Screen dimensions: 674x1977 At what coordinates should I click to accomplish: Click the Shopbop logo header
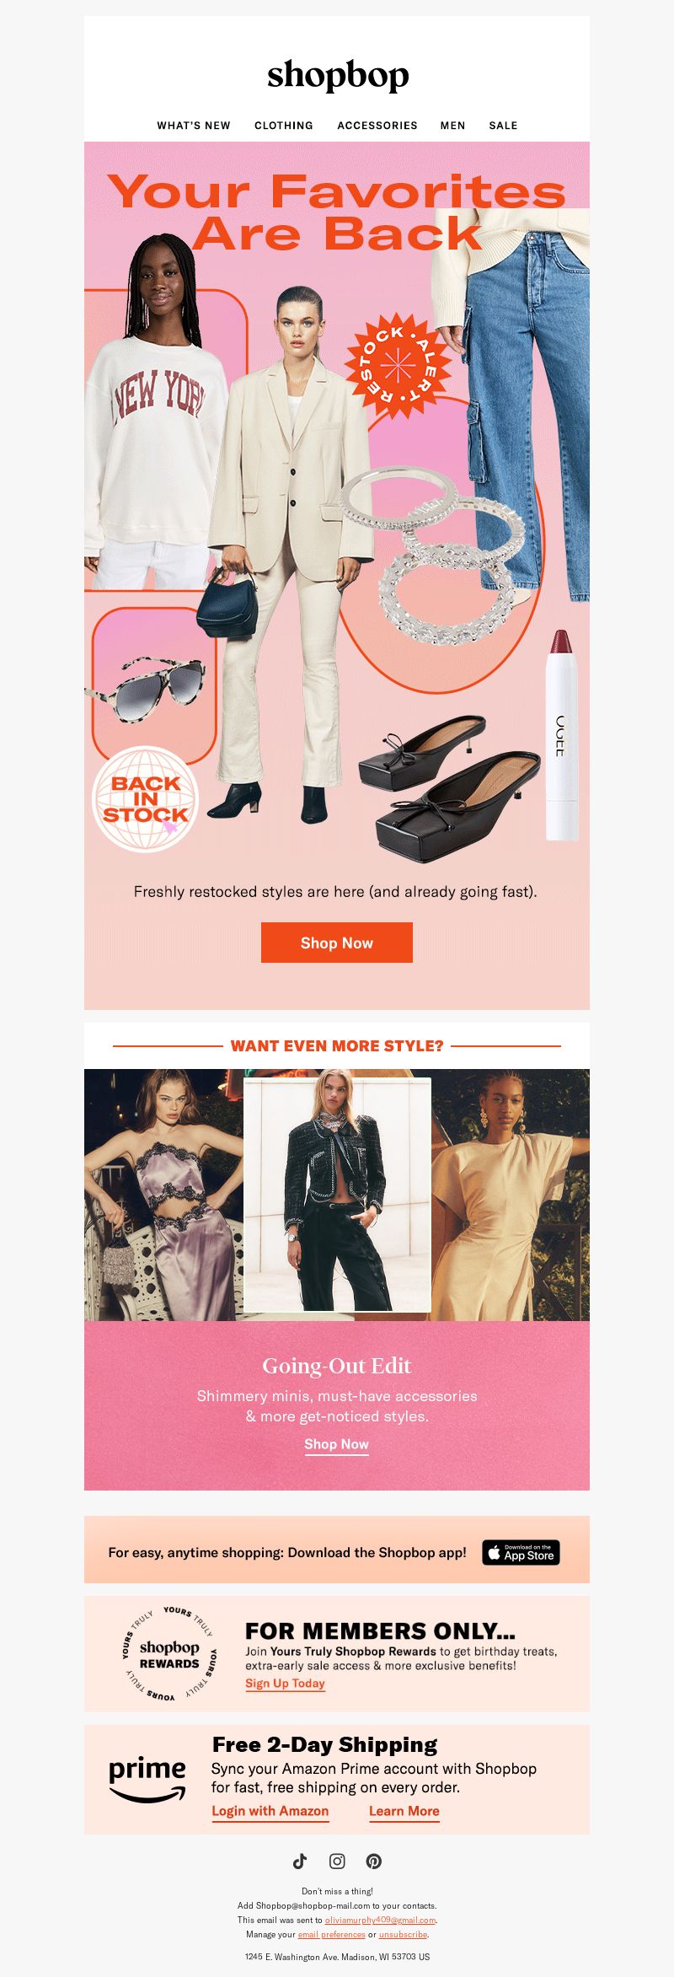click(338, 76)
